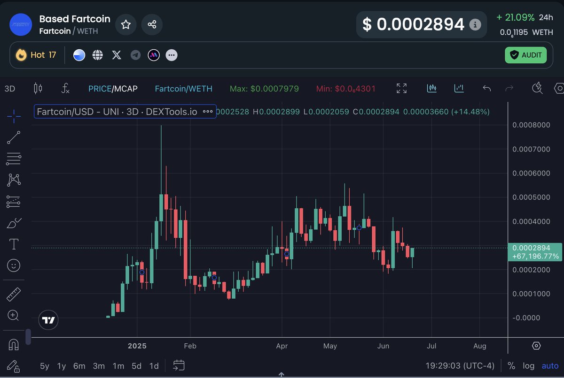Open legend ellipsis options menu
The width and height of the screenshot is (564, 378).
point(208,112)
